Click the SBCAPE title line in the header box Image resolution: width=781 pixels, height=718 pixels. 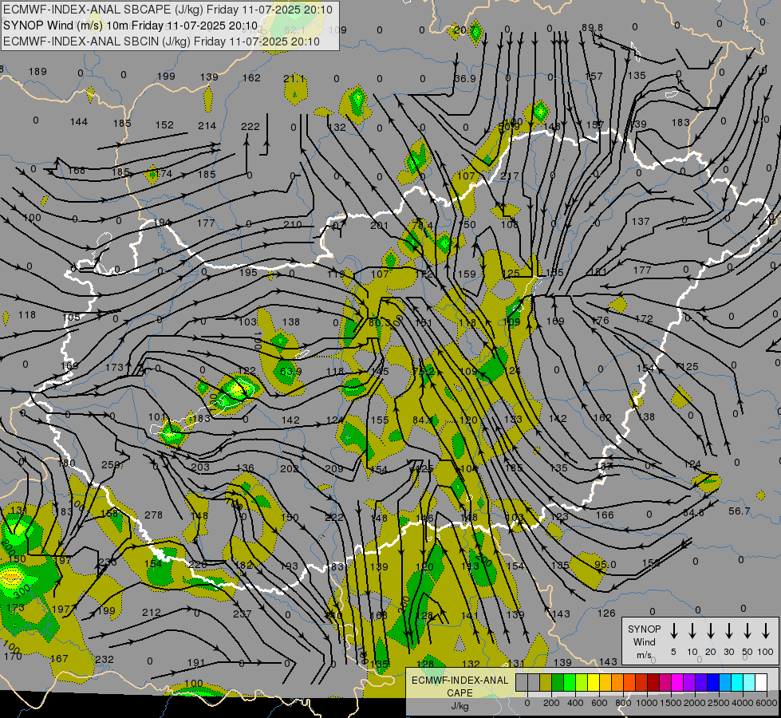168,10
